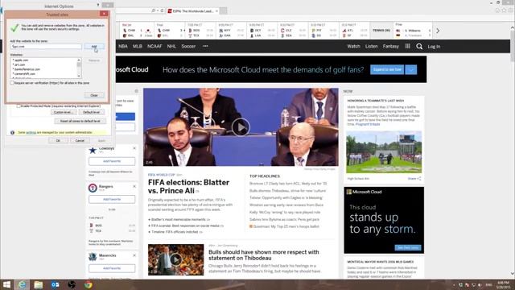The width and height of the screenshot is (515, 290).
Task: Open the Listen menu item
Action: pyautogui.click(x=372, y=47)
